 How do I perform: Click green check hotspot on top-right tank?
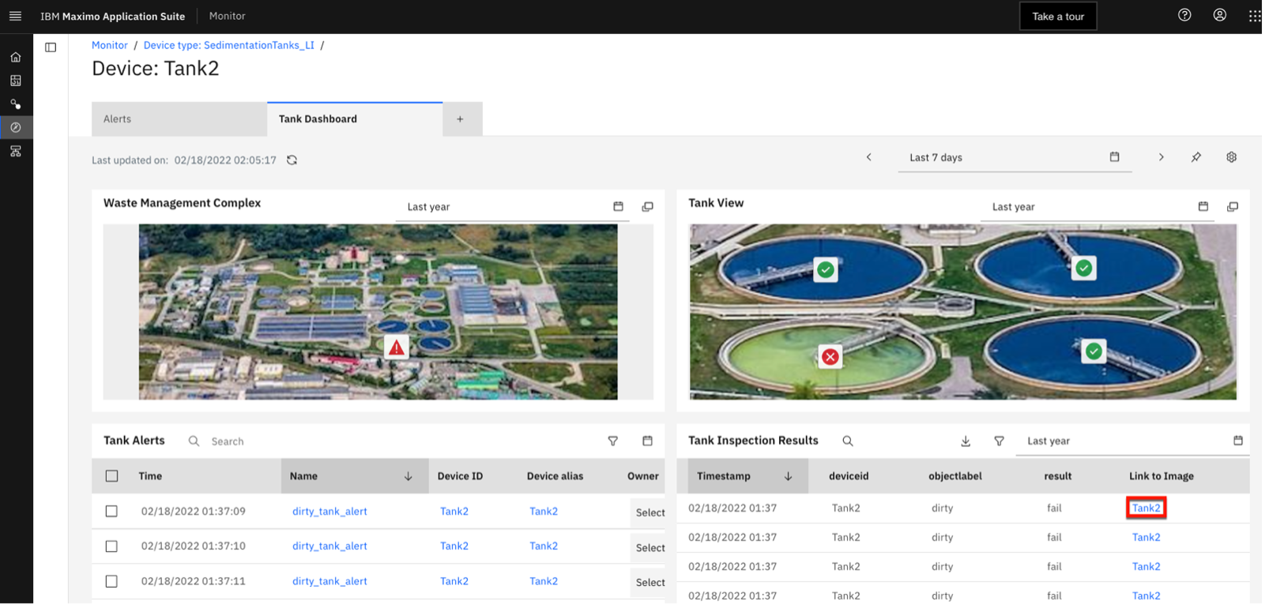[1084, 269]
